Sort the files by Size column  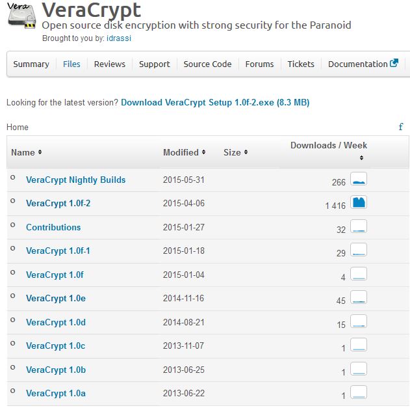coord(235,152)
